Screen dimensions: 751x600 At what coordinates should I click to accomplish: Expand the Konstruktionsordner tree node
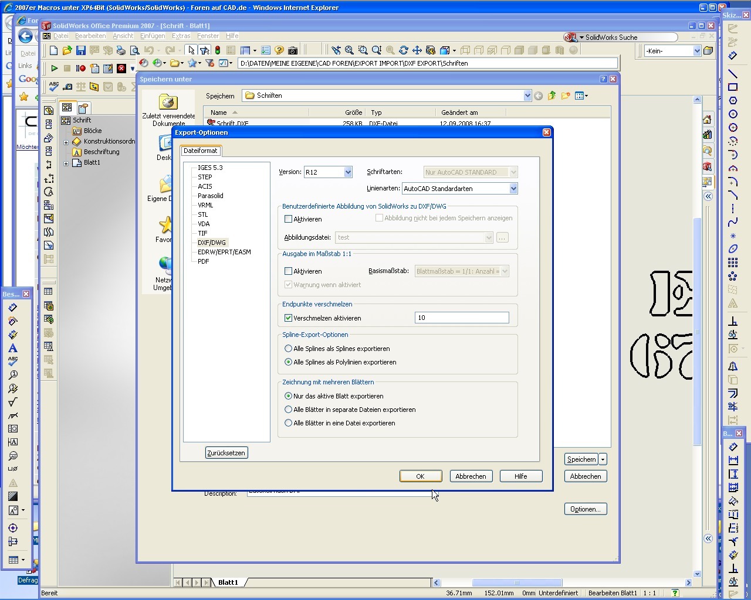pos(66,142)
